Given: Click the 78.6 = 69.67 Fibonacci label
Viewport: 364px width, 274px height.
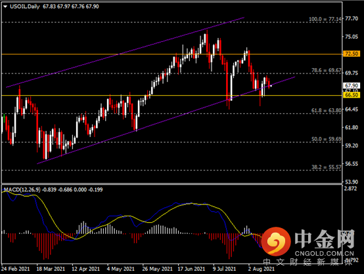Looking at the screenshot, I should (x=326, y=70).
